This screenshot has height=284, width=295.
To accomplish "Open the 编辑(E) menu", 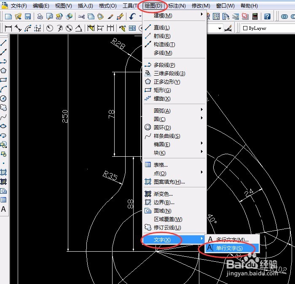I will (x=41, y=6).
